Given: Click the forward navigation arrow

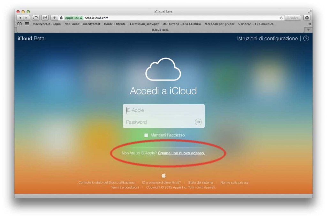Looking at the screenshot, I should [x=27, y=18].
